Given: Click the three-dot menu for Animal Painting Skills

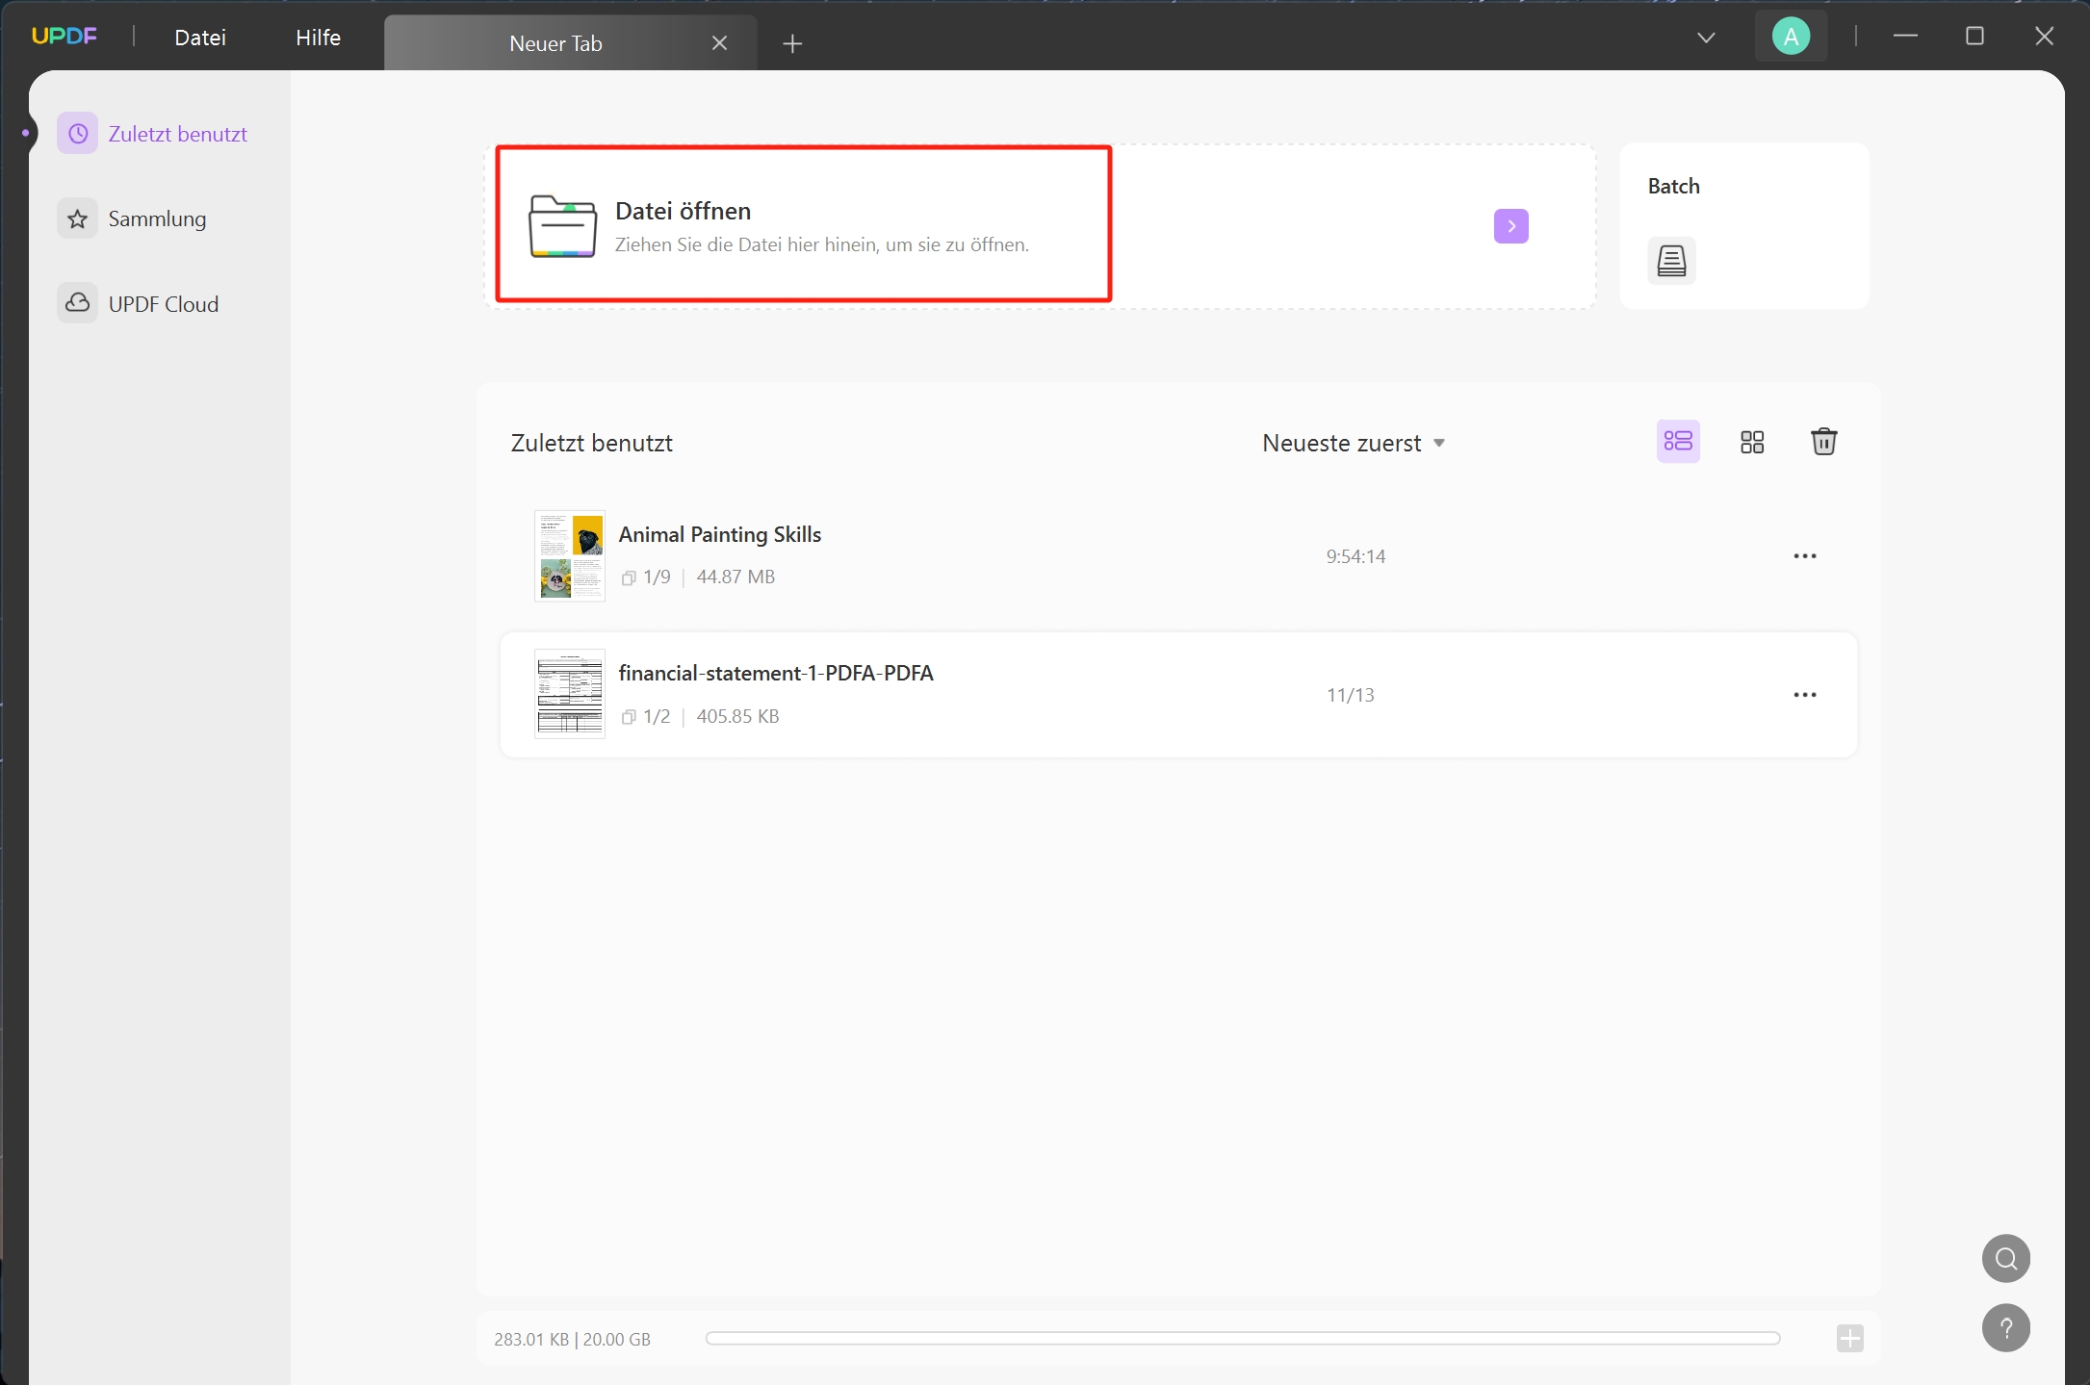Looking at the screenshot, I should click(1804, 555).
